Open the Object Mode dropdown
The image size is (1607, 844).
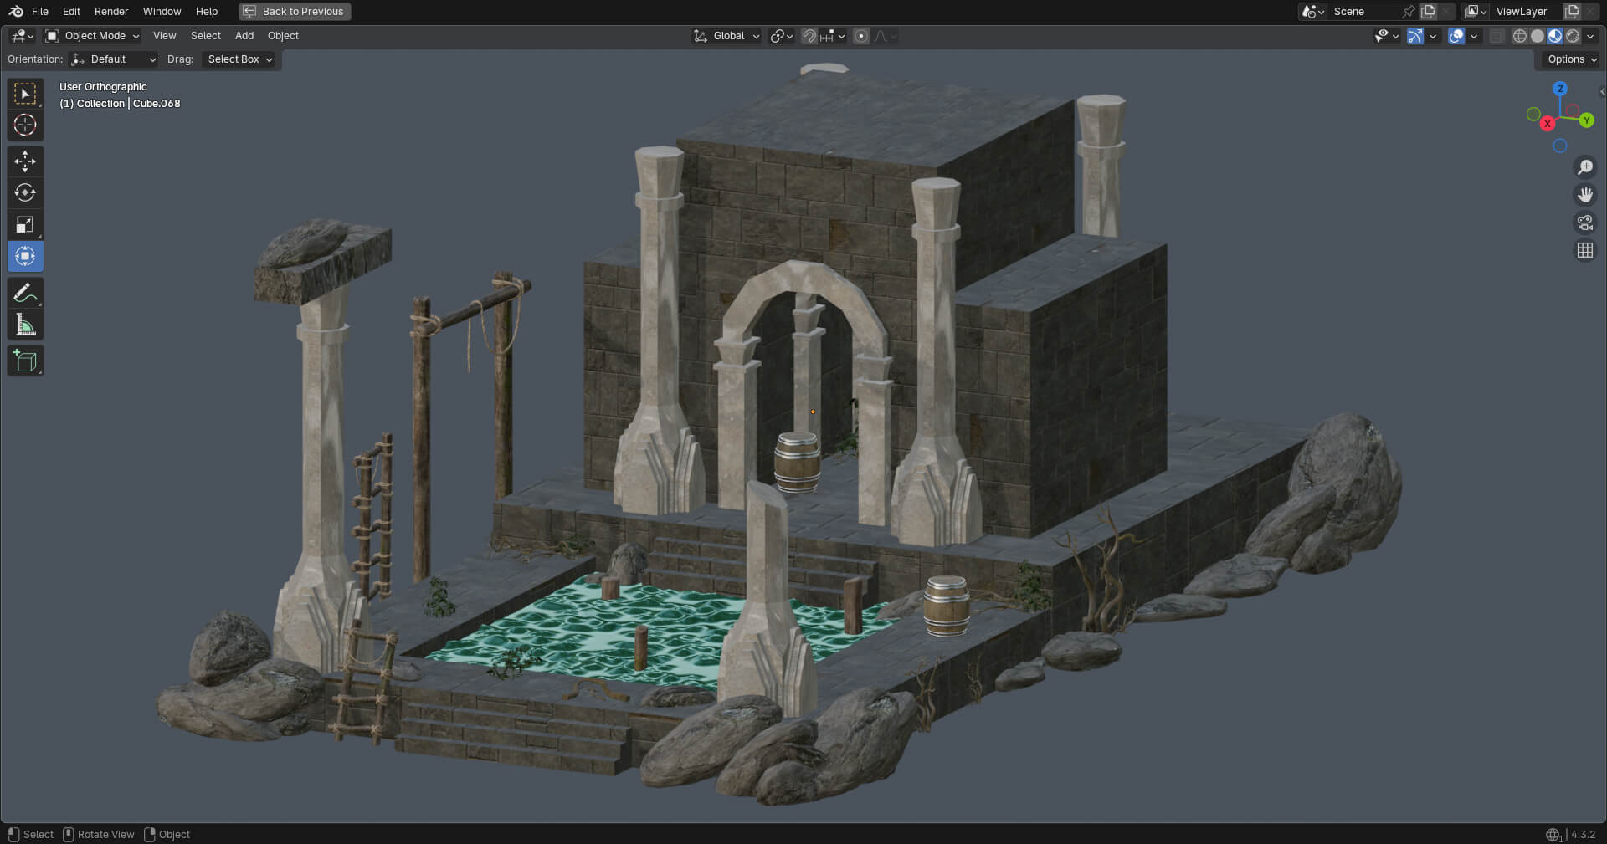93,36
